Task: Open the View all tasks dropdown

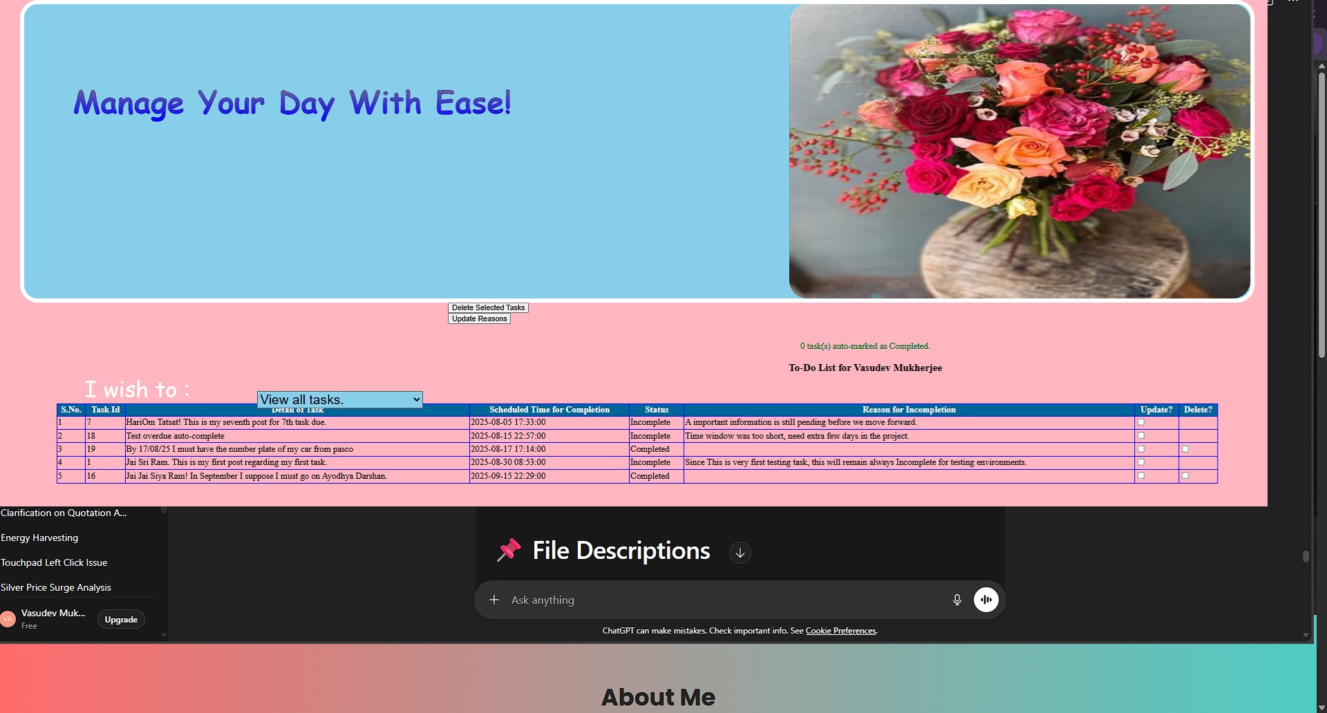Action: pos(339,399)
